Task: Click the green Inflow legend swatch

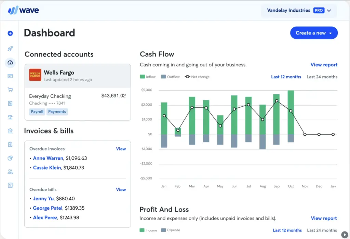Action: click(x=143, y=77)
